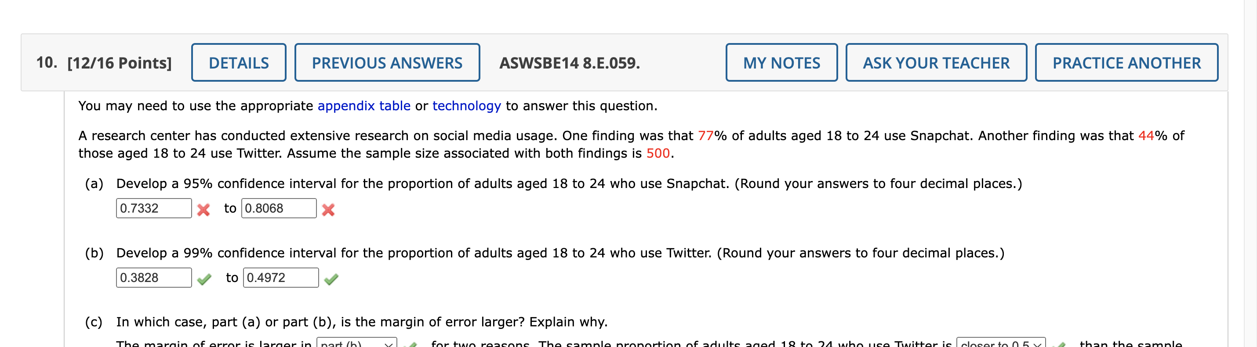Image resolution: width=1257 pixels, height=347 pixels.
Task: Open PREVIOUS ANSWERS
Action: (387, 62)
